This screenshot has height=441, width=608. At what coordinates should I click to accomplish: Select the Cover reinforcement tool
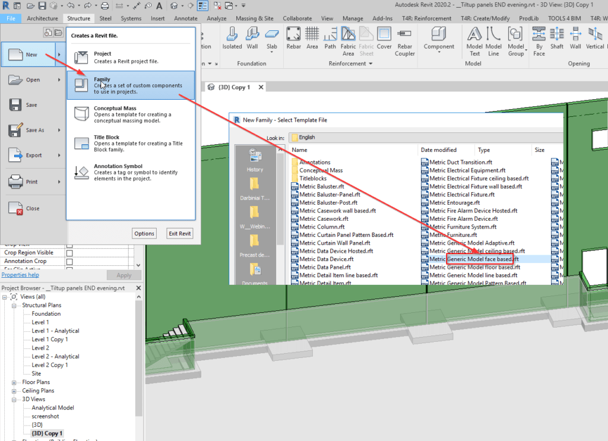pyautogui.click(x=384, y=38)
